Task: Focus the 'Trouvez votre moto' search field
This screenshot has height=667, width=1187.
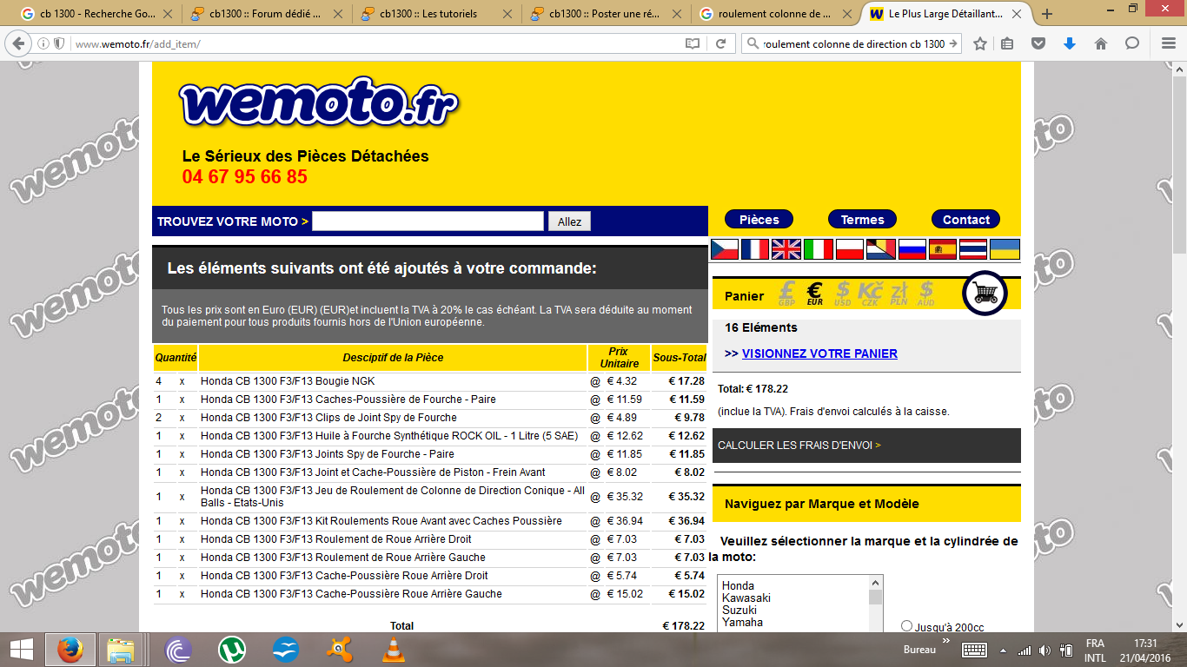Action: coord(428,221)
